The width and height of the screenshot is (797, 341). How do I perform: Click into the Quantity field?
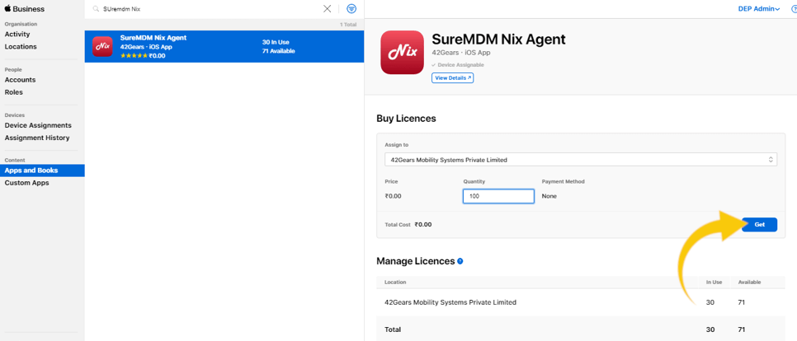[x=498, y=196]
